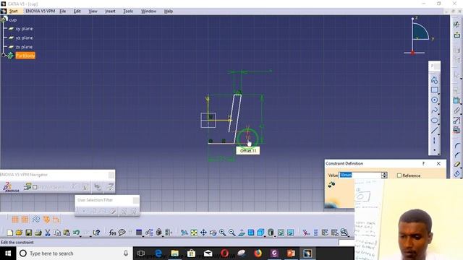
Task: Click the Zoom In icon
Action: [x=222, y=233]
